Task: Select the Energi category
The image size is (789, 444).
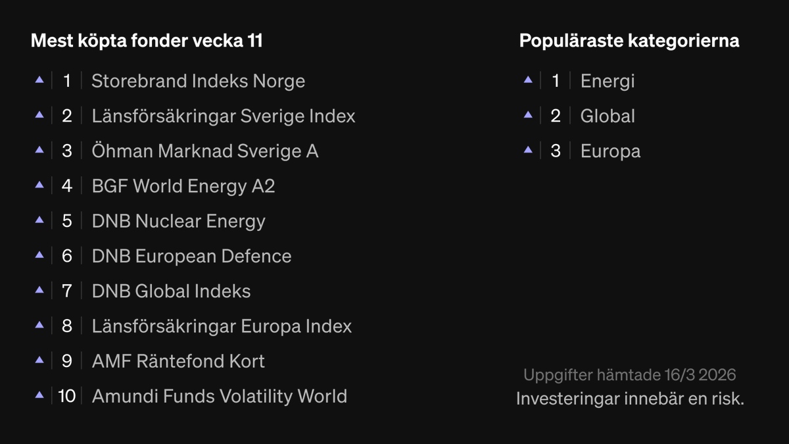Action: click(607, 81)
